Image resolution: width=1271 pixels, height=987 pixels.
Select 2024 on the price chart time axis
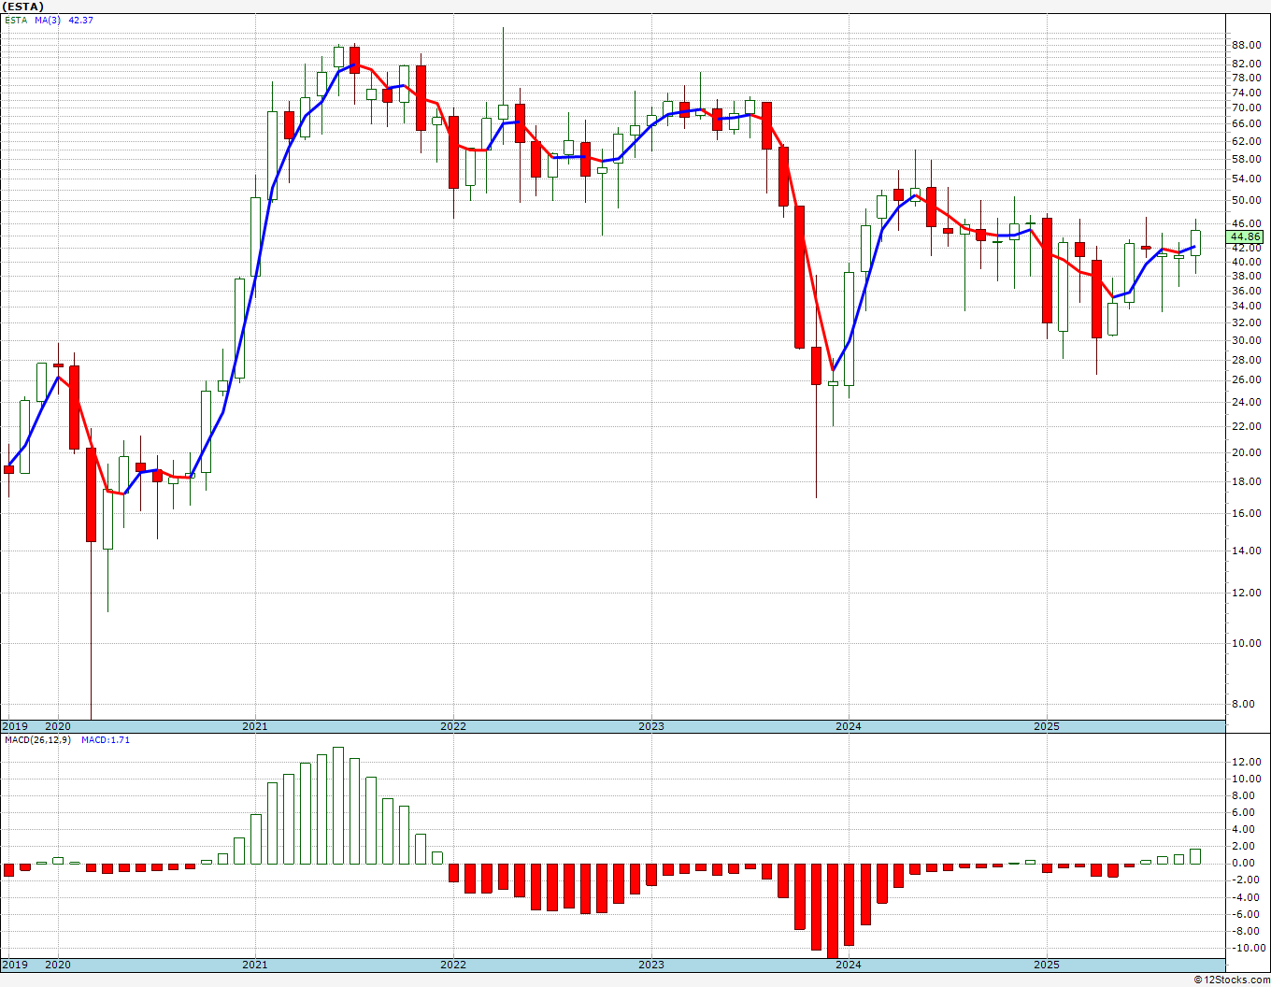pos(849,726)
